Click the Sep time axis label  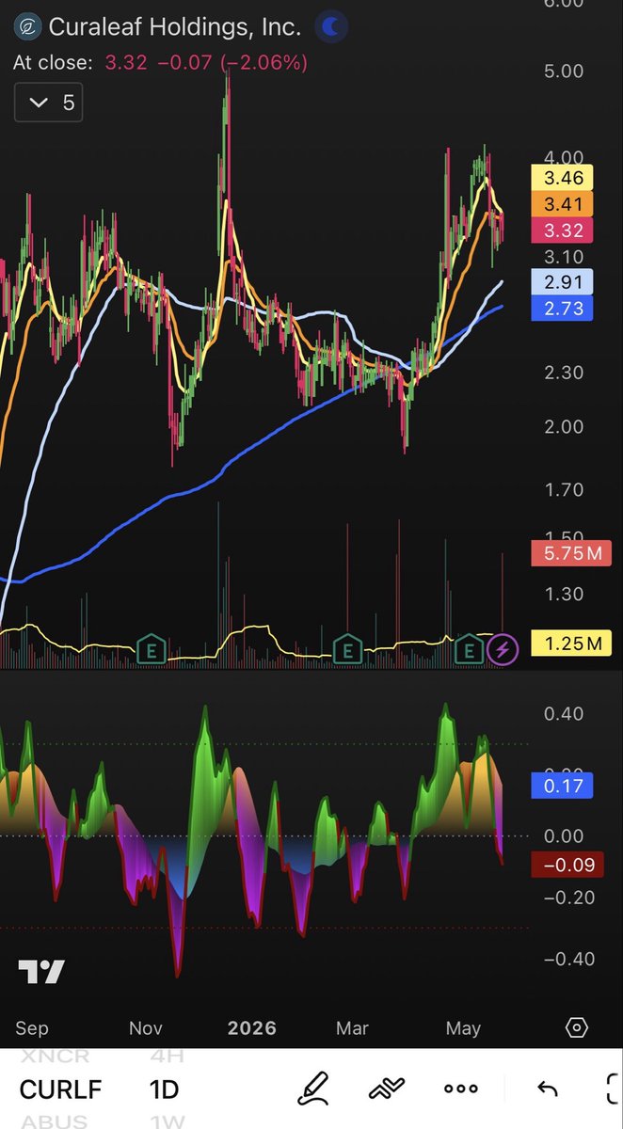point(32,1028)
